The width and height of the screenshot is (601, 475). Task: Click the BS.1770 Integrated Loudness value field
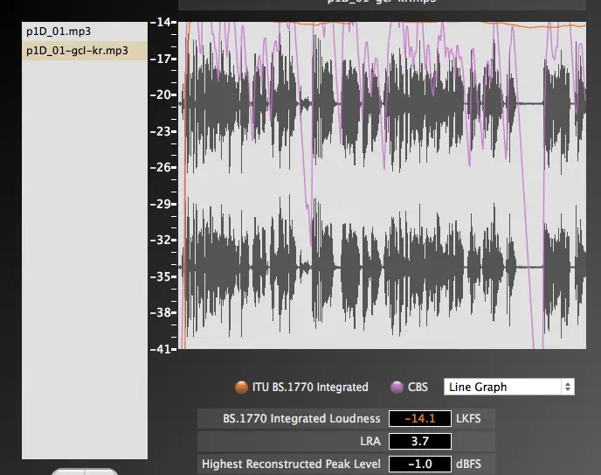coord(419,419)
